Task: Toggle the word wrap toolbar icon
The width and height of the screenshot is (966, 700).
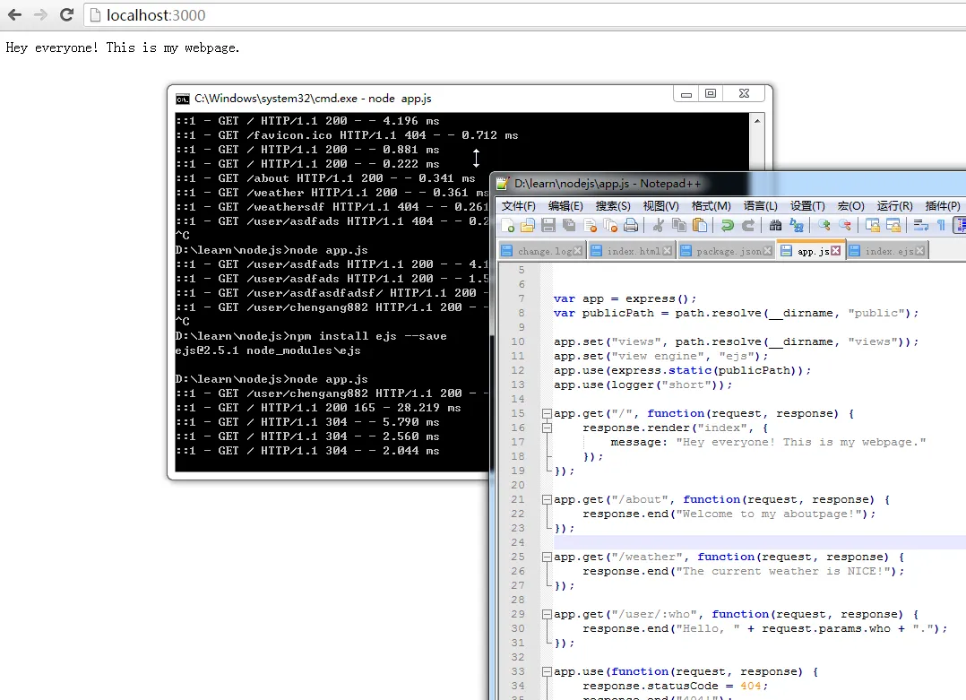Action: pos(920,225)
